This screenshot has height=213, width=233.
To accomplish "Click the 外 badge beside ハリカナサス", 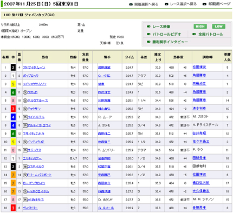I will point(25,199).
